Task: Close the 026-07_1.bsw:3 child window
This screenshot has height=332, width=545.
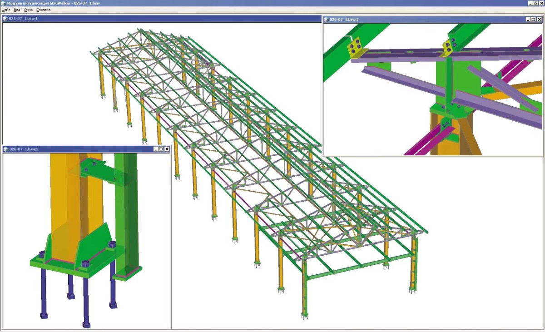Action: pos(539,20)
